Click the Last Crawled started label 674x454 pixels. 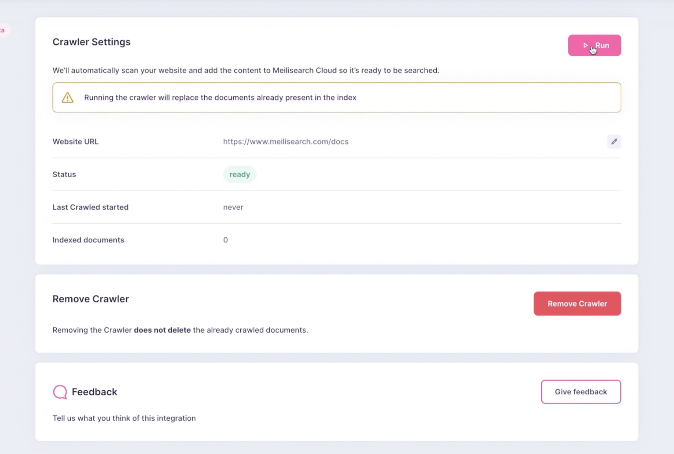click(x=90, y=207)
